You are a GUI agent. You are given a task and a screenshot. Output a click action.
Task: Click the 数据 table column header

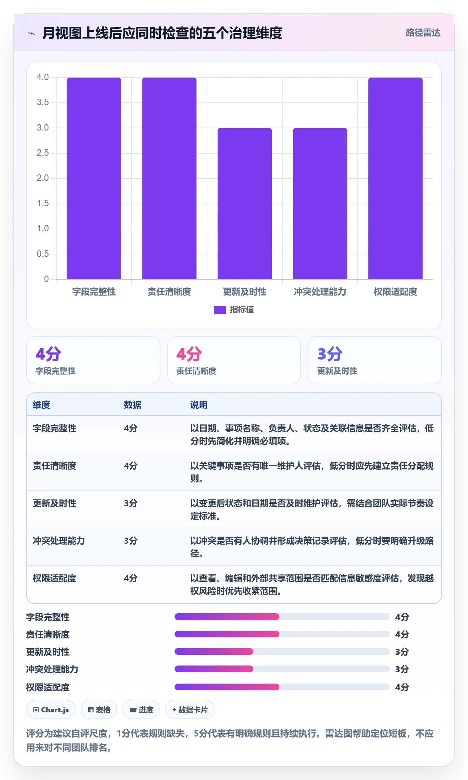click(133, 405)
